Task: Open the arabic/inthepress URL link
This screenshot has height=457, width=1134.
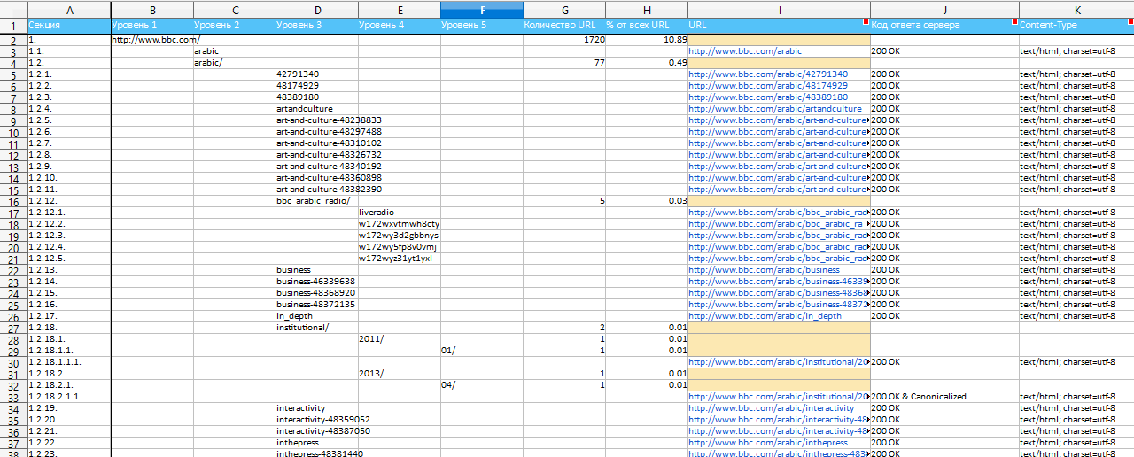Action: coord(767,443)
